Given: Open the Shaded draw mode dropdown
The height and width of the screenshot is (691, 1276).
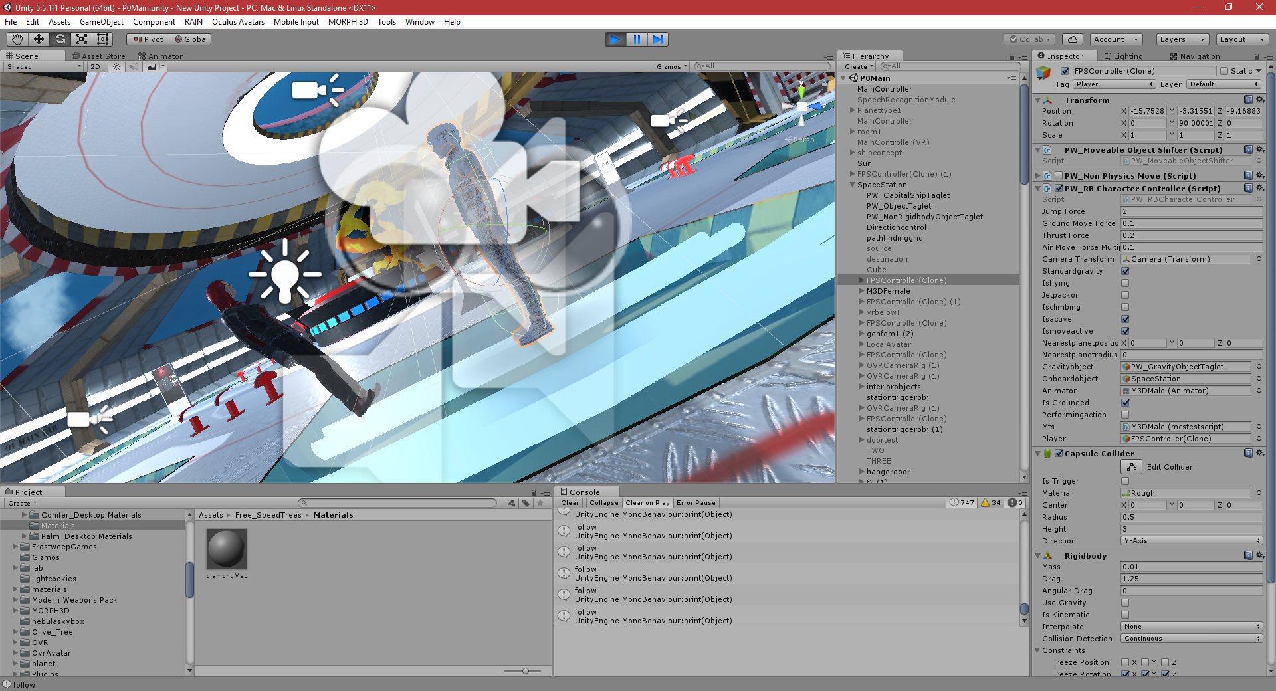Looking at the screenshot, I should (x=43, y=66).
